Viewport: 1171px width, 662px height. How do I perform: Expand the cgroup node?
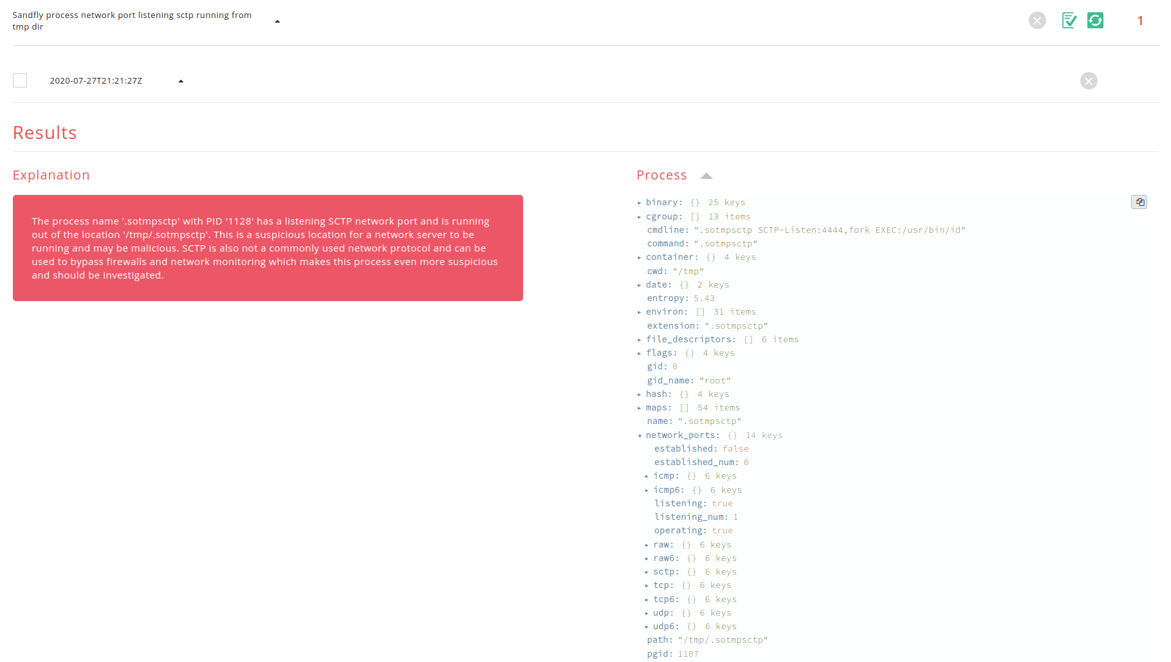pyautogui.click(x=640, y=217)
